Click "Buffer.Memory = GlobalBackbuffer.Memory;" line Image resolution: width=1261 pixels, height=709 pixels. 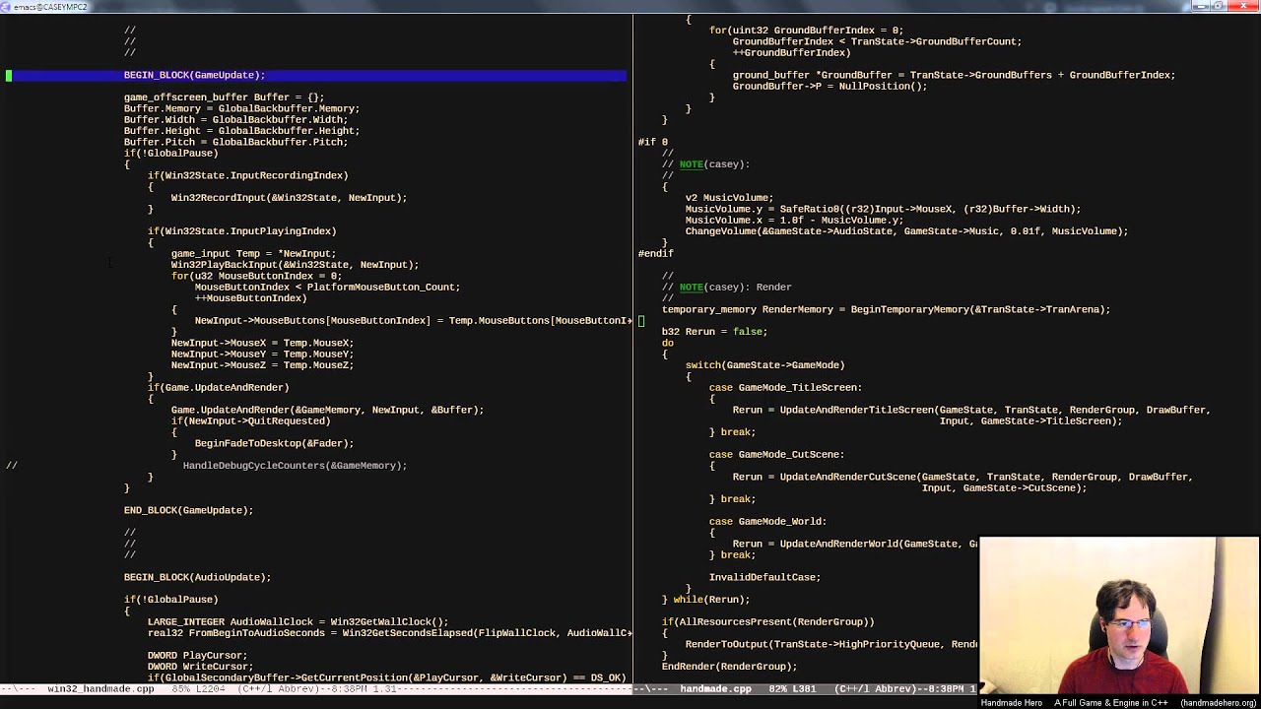coord(241,108)
